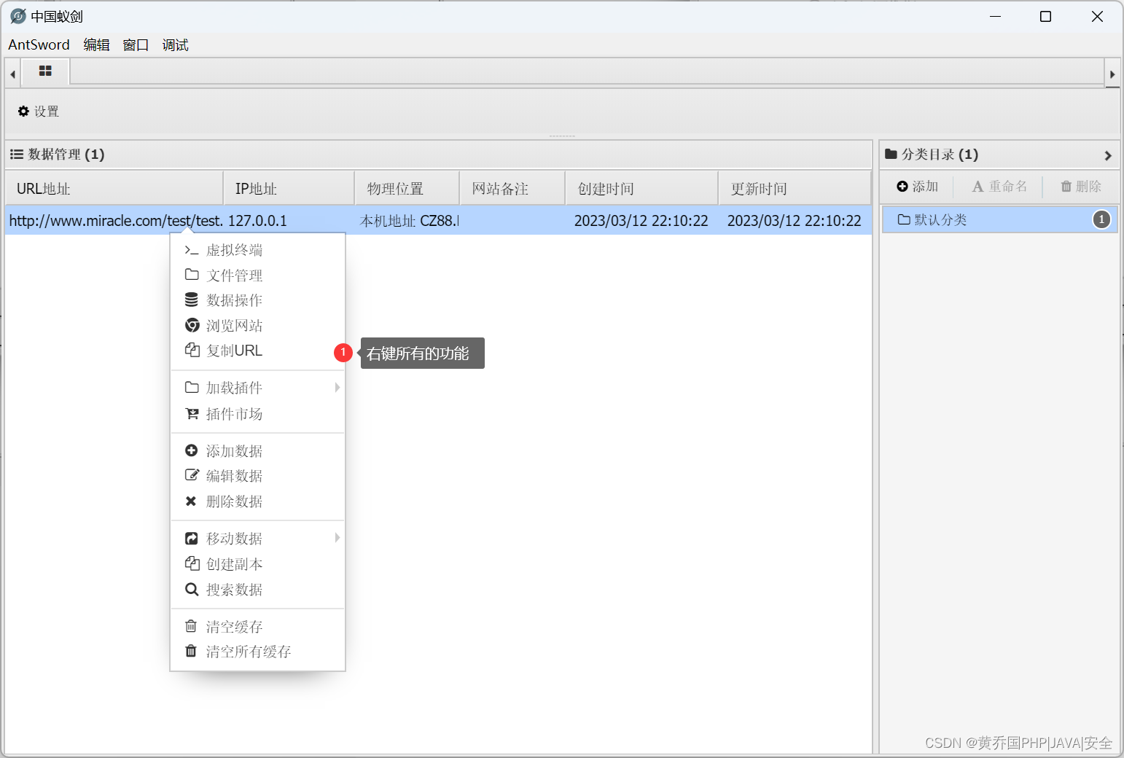Click the terminal prompt icon beside 虚拟终端
1124x758 pixels.
point(192,250)
